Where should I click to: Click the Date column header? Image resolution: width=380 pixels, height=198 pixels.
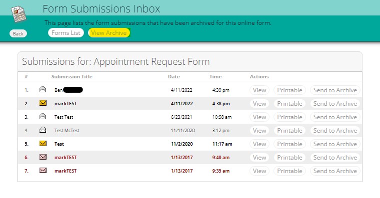[174, 77]
